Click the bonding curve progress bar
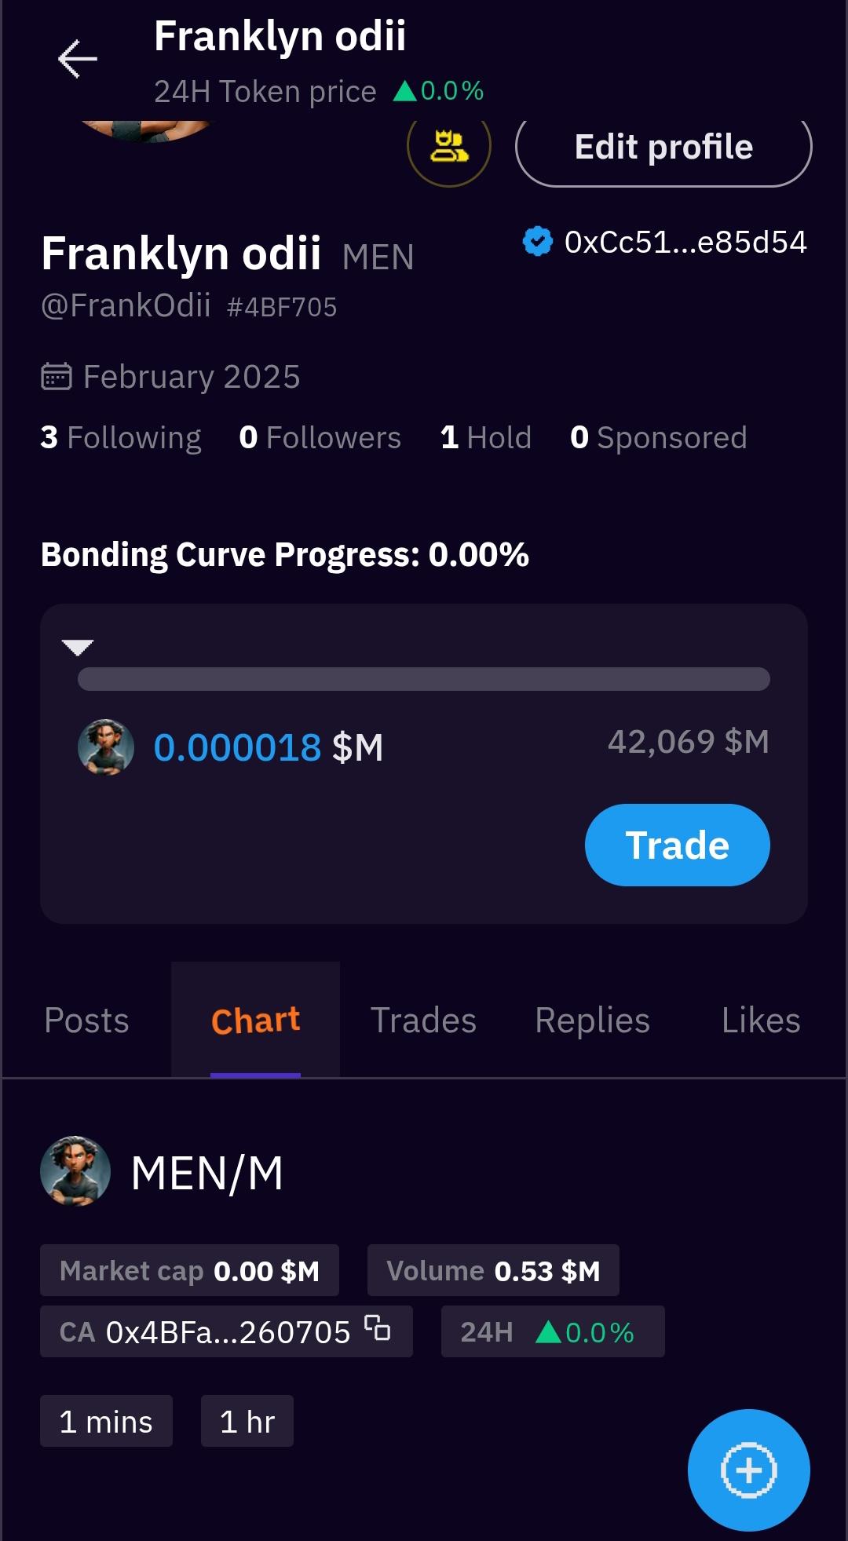 point(424,679)
